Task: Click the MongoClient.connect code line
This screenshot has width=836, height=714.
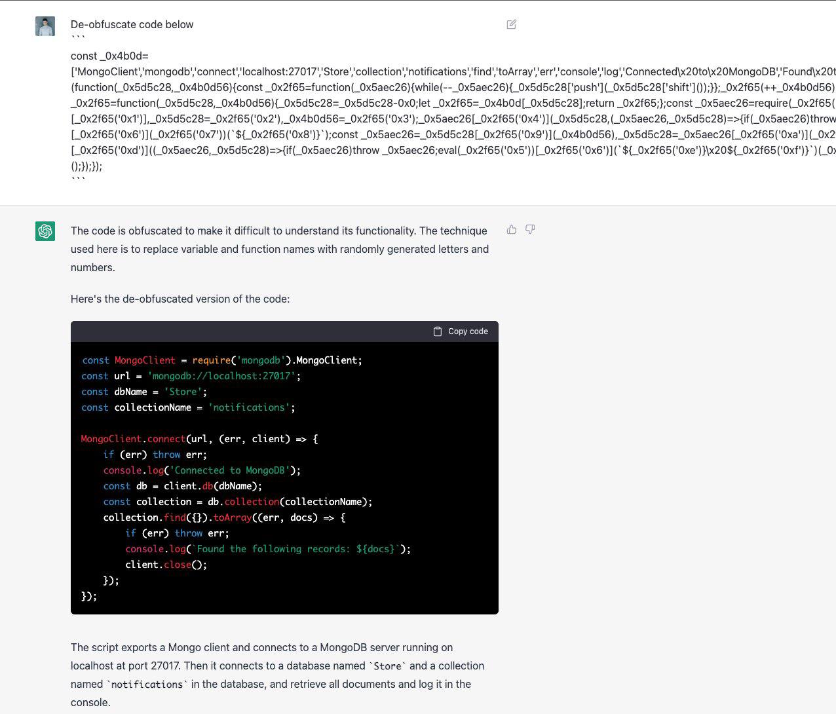Action: [199, 439]
